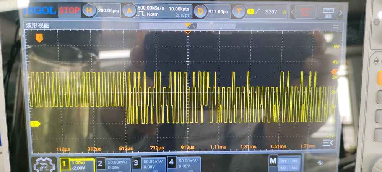Toggle channel 3

[x=136, y=164]
